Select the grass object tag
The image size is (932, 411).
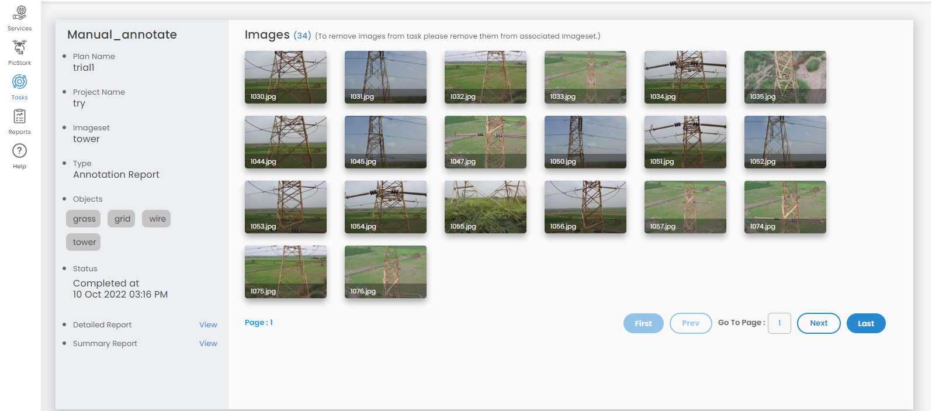pos(84,219)
